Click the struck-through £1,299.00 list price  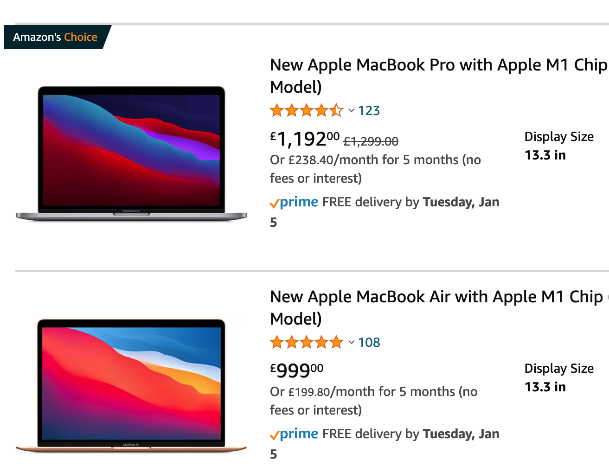(x=371, y=141)
